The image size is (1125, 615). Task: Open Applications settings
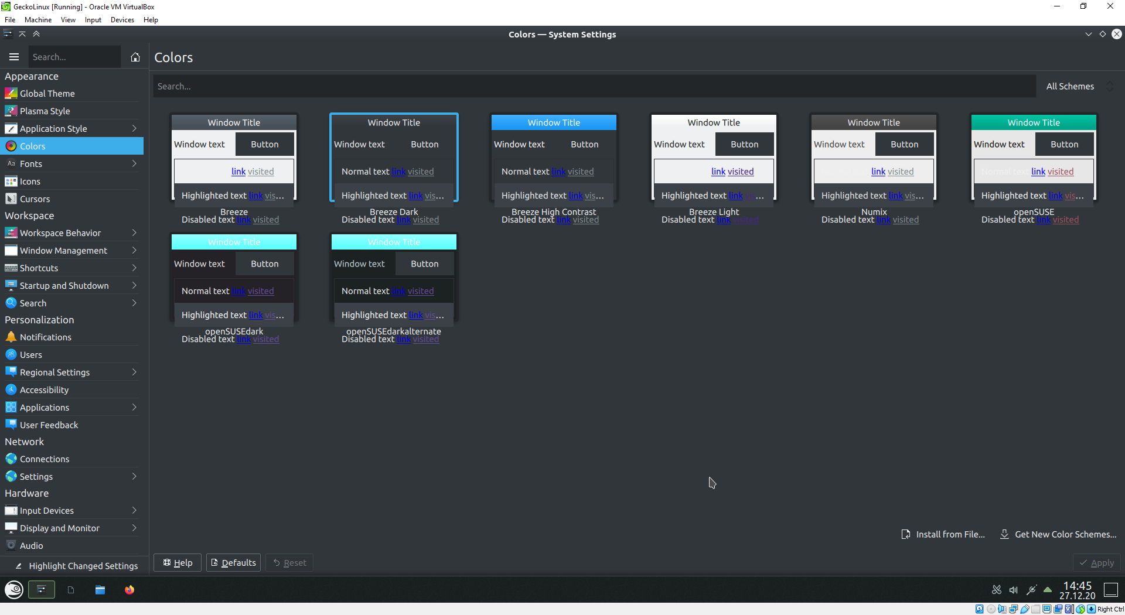coord(71,408)
